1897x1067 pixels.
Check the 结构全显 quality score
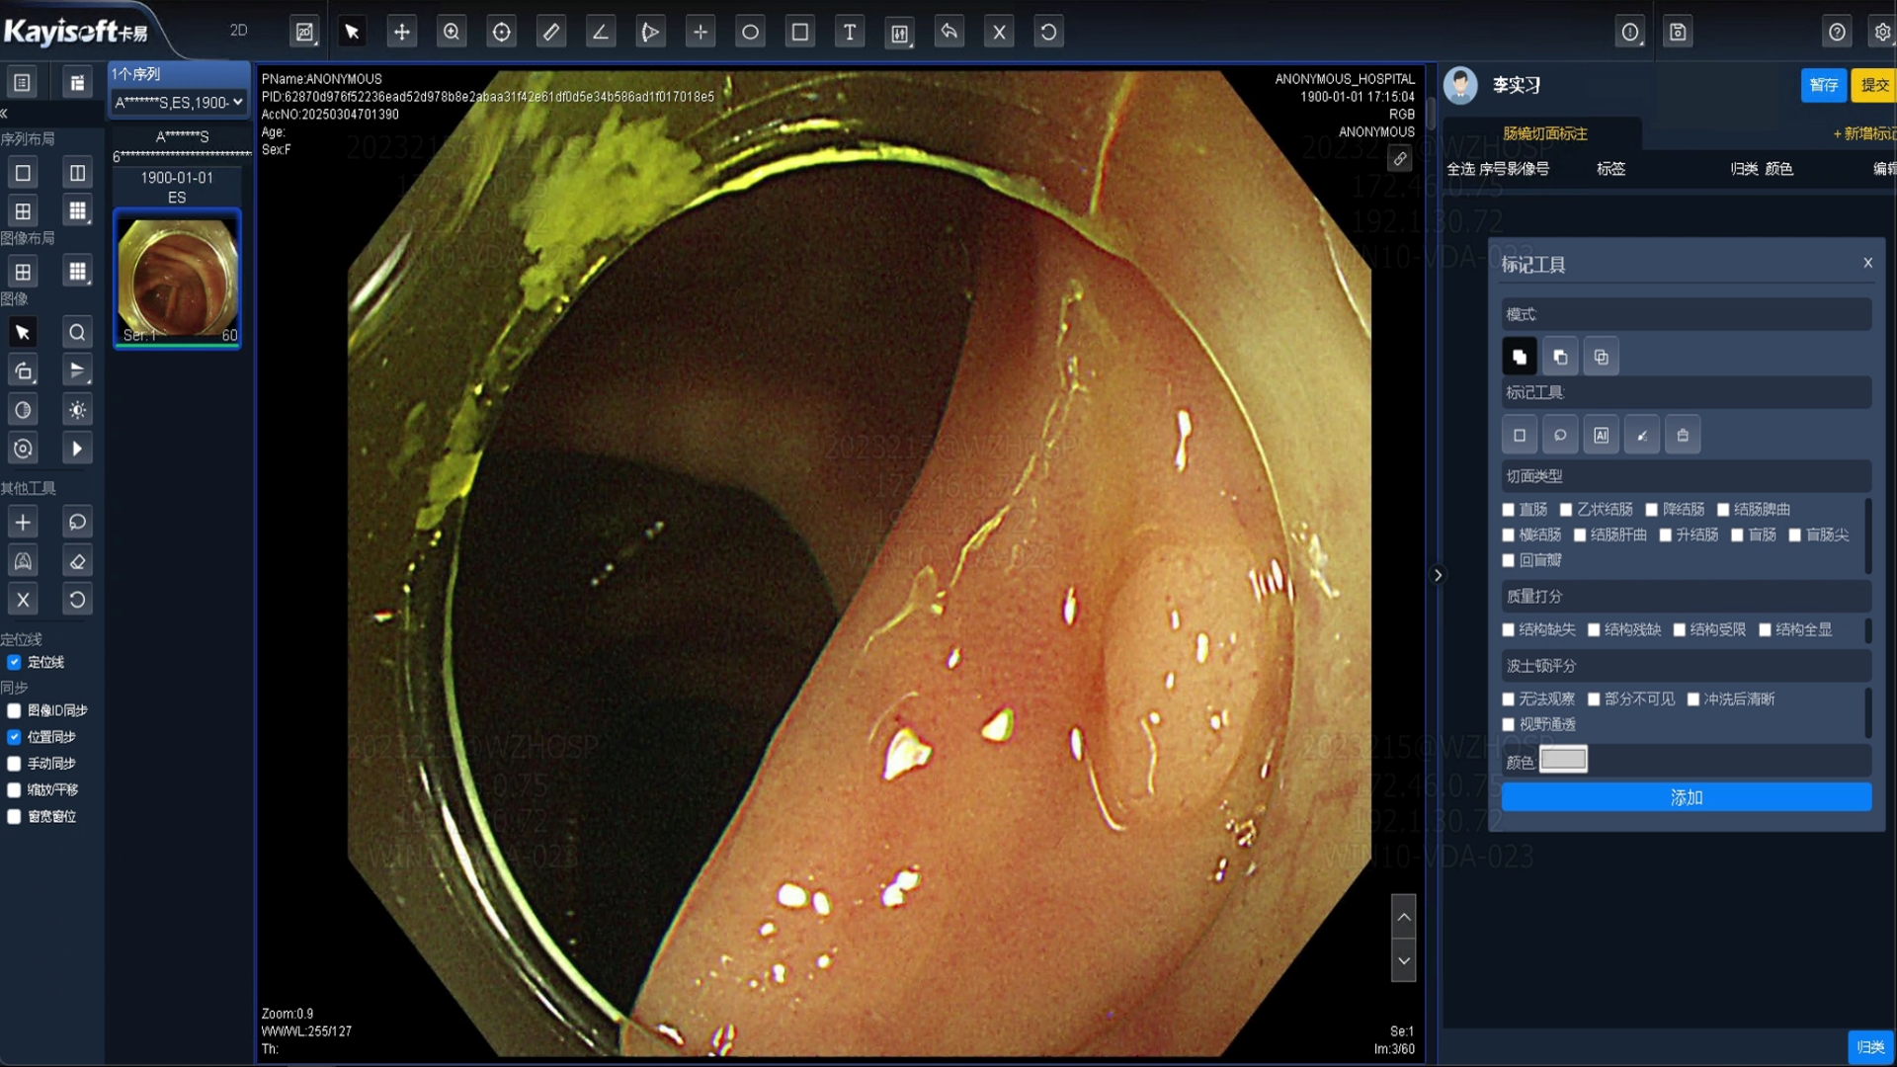(x=1765, y=629)
